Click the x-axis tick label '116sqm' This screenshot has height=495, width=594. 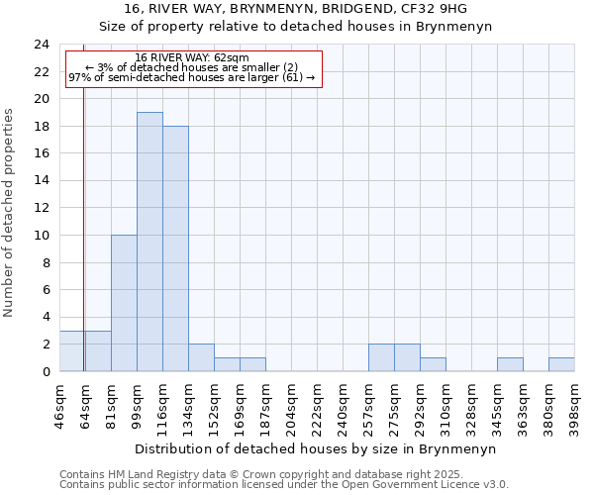click(x=162, y=411)
